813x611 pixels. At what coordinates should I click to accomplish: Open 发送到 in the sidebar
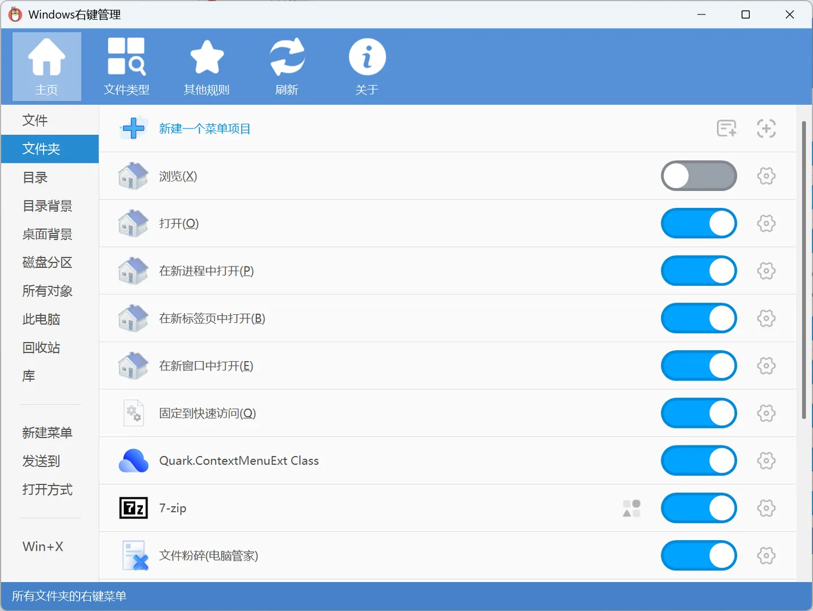click(50, 461)
